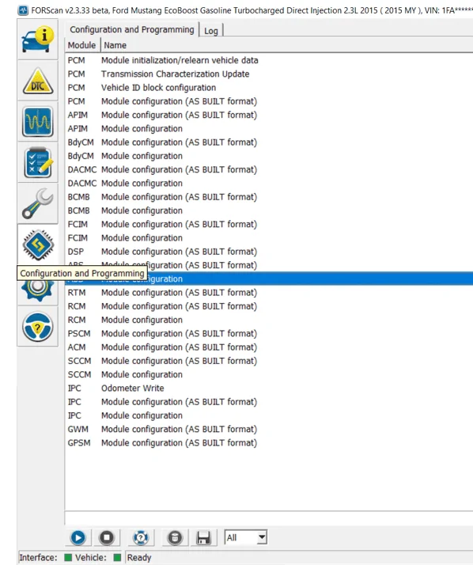This screenshot has width=473, height=565.
Task: Click the floppy disk save icon
Action: click(203, 537)
